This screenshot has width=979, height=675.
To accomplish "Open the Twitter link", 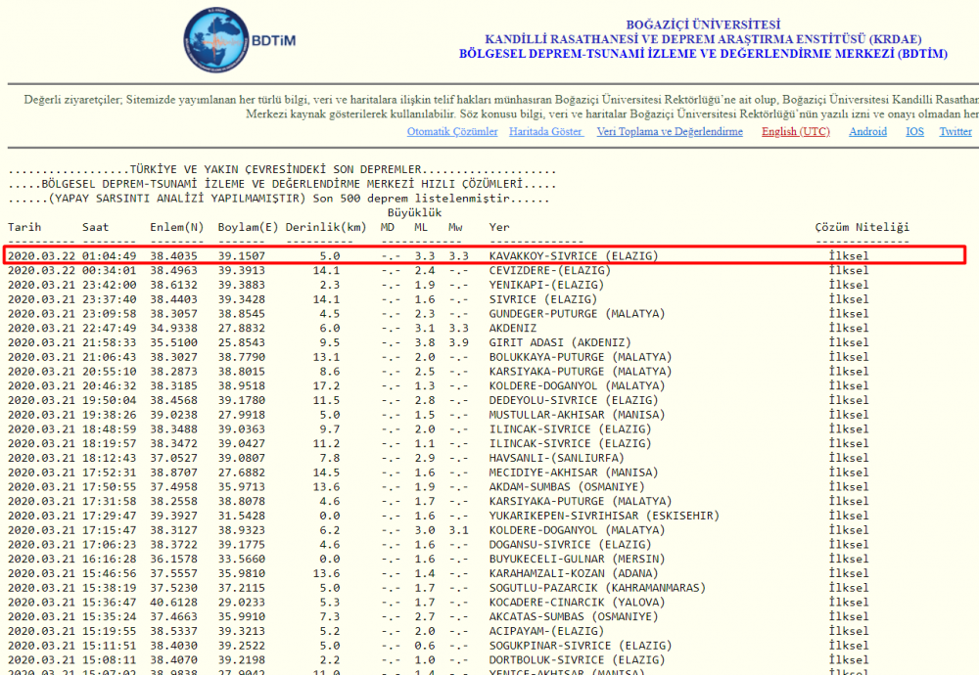I will point(956,132).
